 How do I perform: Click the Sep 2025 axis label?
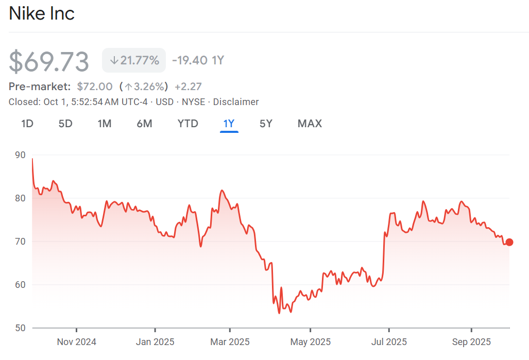tap(472, 342)
